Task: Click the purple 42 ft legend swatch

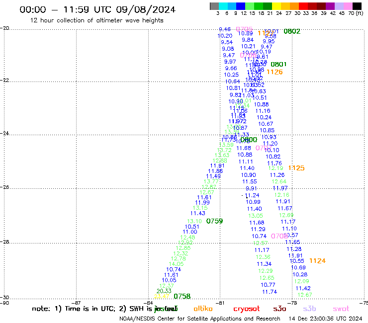Action: [x=330, y=6]
